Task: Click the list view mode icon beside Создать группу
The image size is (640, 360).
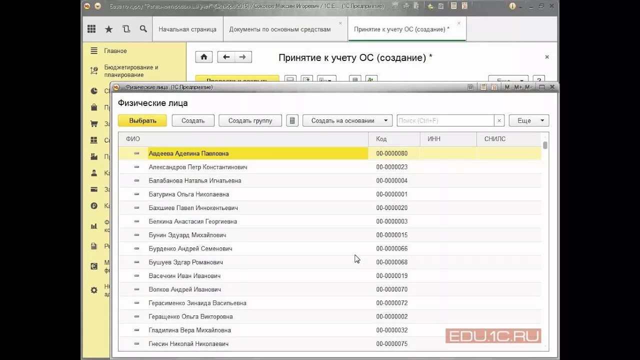Action: pyautogui.click(x=292, y=120)
